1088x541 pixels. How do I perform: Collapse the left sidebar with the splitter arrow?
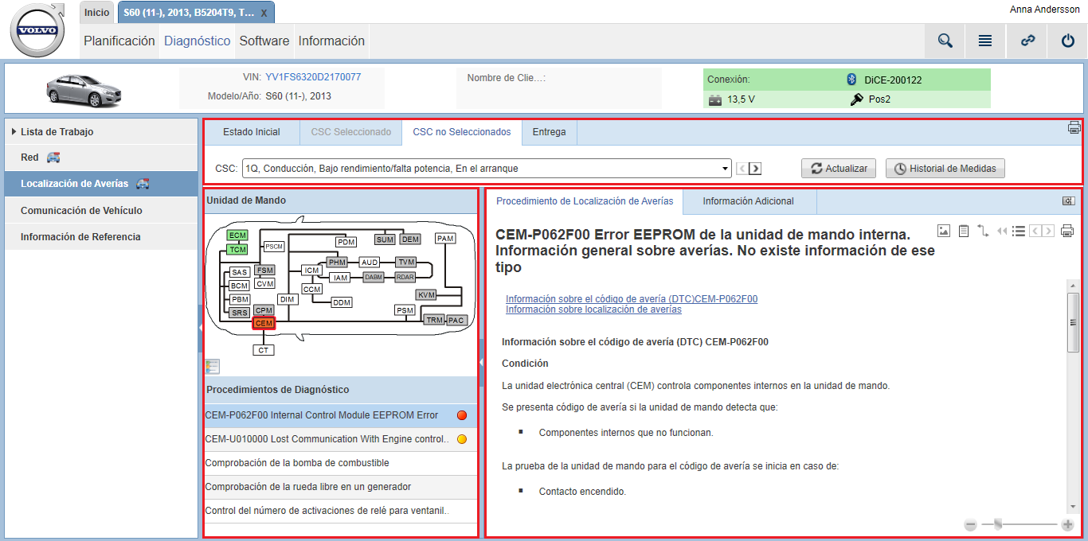click(x=201, y=327)
